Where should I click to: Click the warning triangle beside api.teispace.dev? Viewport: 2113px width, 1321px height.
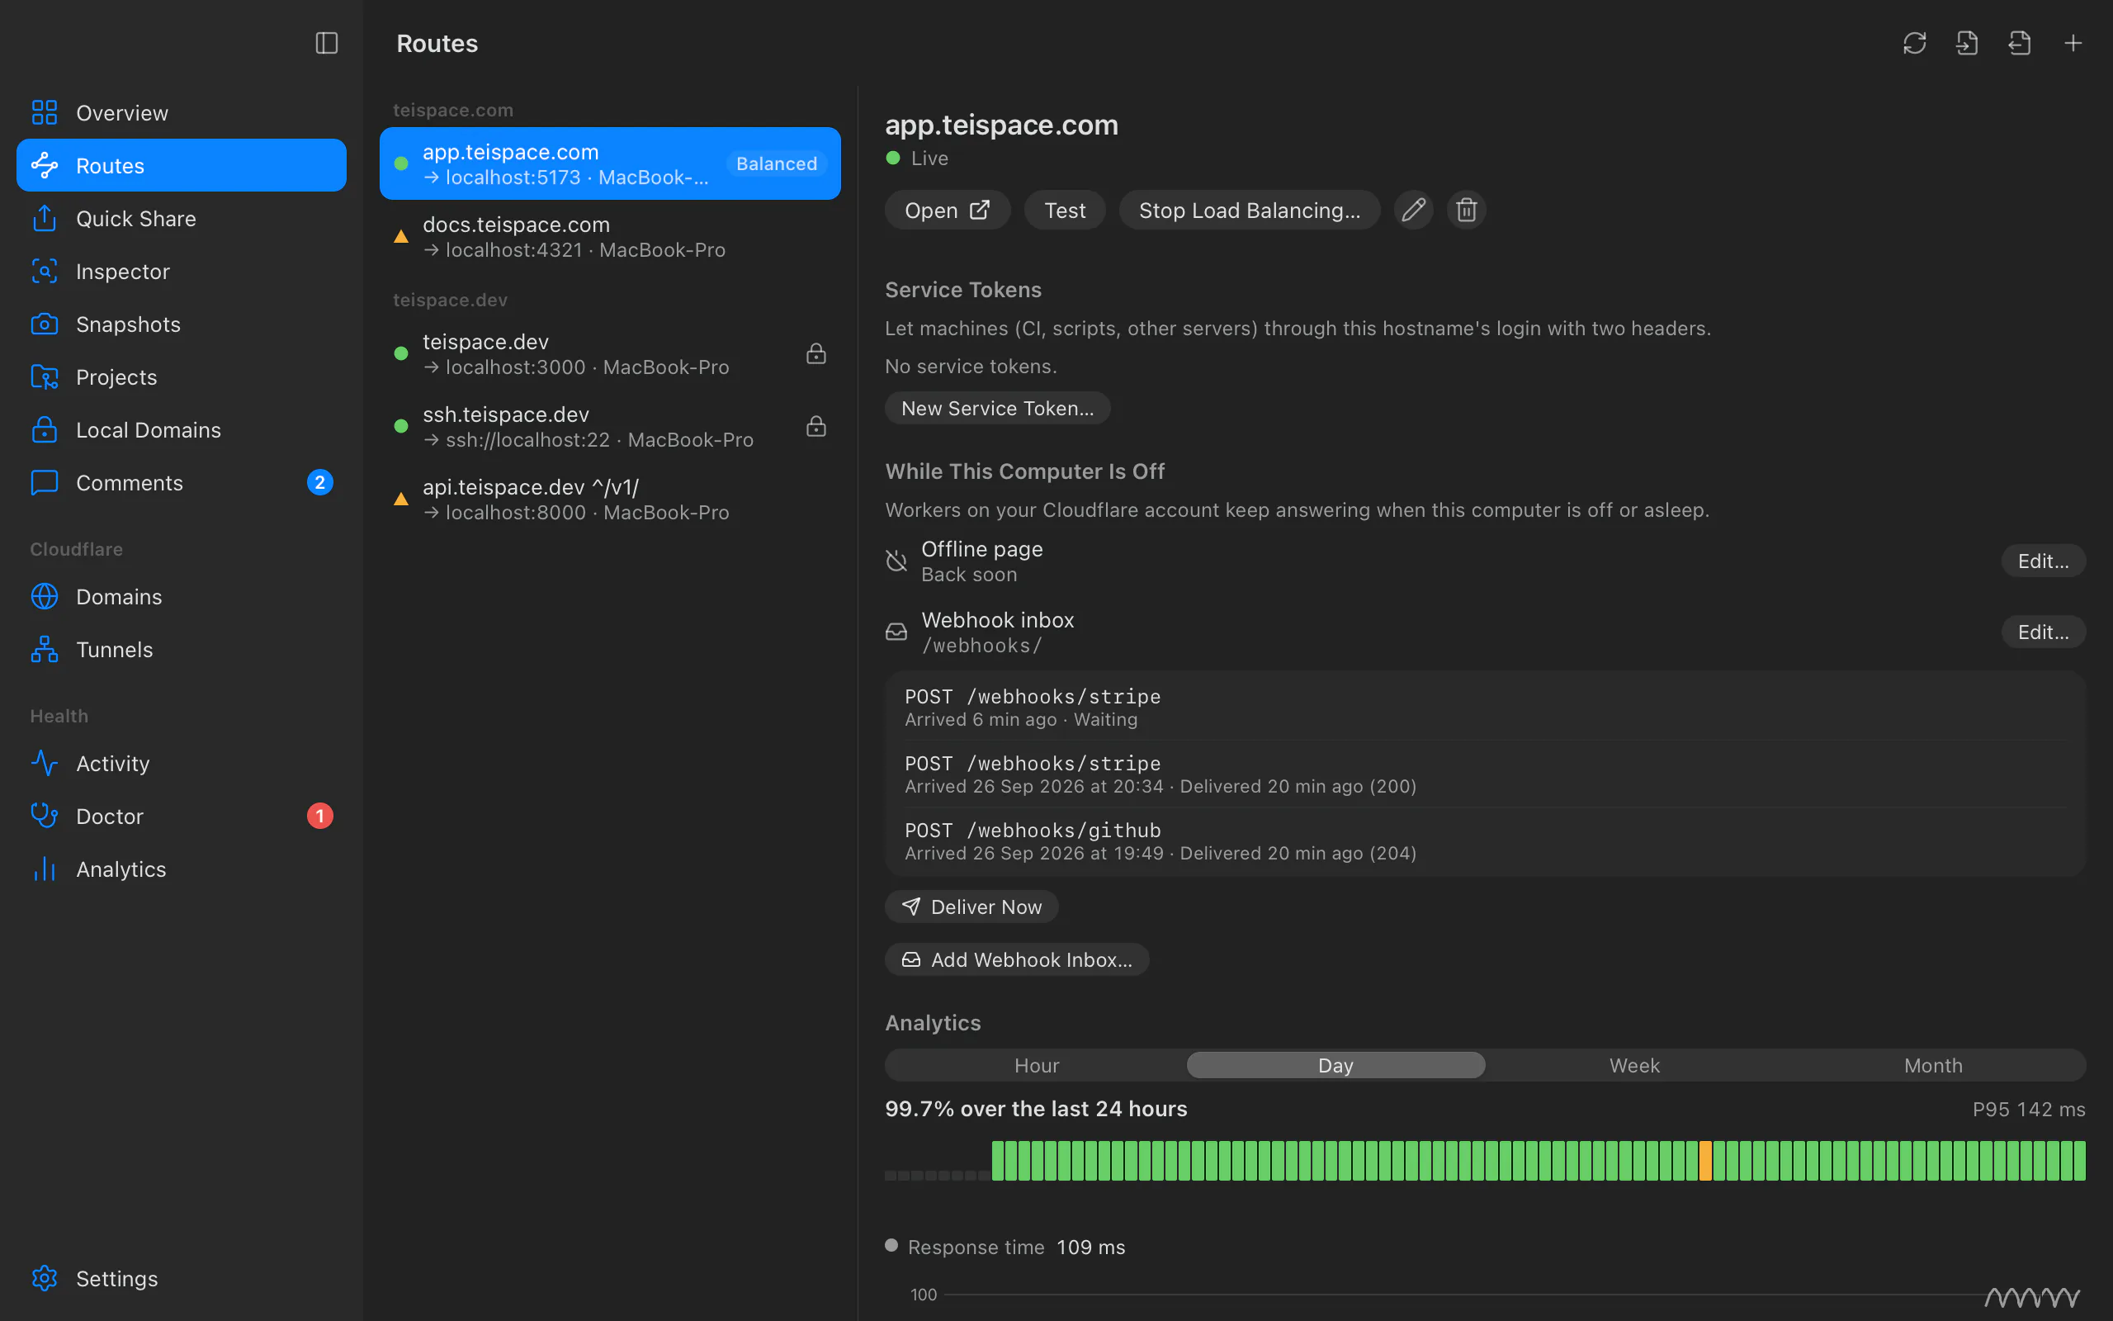[x=401, y=499]
